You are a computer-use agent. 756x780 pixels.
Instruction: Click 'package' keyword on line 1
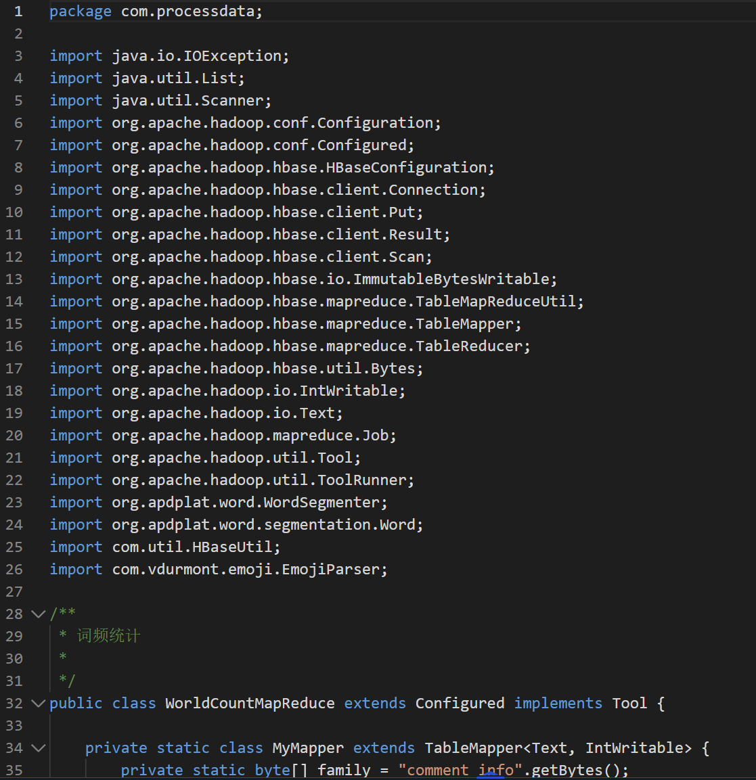point(81,12)
